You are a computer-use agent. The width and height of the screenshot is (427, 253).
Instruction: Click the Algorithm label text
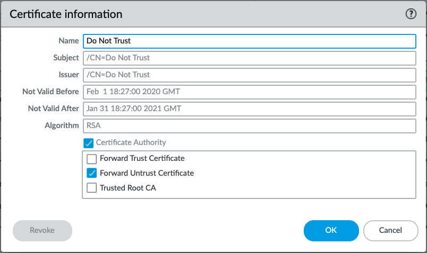[62, 125]
